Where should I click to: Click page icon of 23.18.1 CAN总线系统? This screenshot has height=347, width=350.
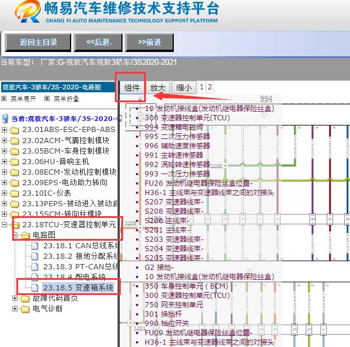point(34,245)
